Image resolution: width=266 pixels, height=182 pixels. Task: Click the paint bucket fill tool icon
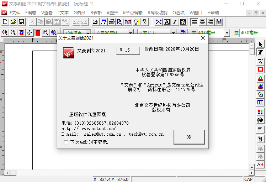pos(260,120)
